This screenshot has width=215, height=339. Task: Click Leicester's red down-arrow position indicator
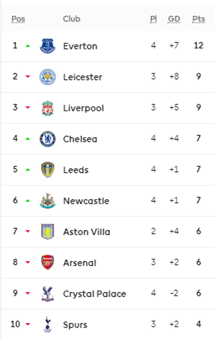pyautogui.click(x=28, y=77)
